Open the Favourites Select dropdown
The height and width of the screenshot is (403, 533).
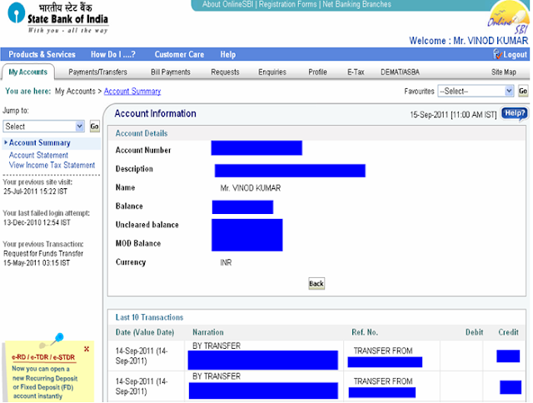[476, 91]
